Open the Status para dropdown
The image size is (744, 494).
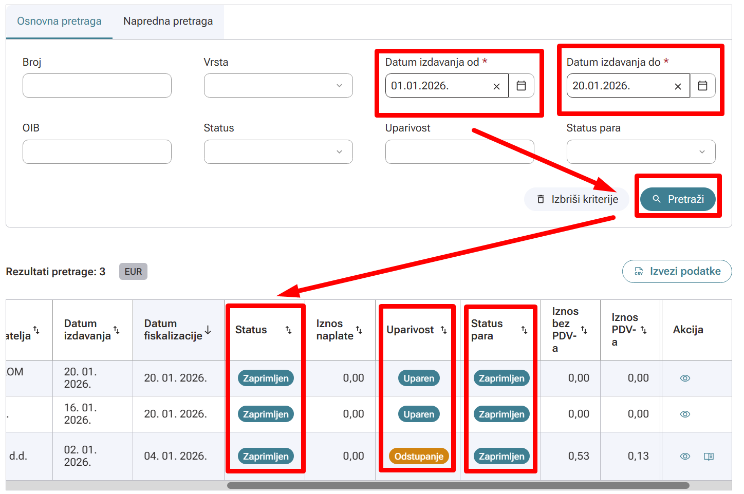click(x=641, y=152)
